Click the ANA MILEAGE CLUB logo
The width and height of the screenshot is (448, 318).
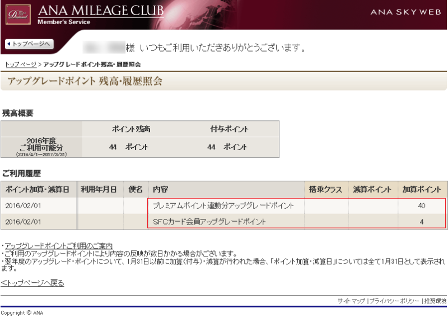101,11
